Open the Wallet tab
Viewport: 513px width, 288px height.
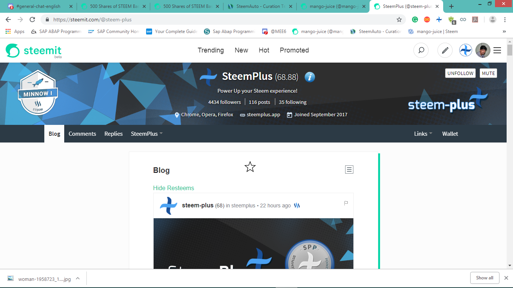[450, 134]
